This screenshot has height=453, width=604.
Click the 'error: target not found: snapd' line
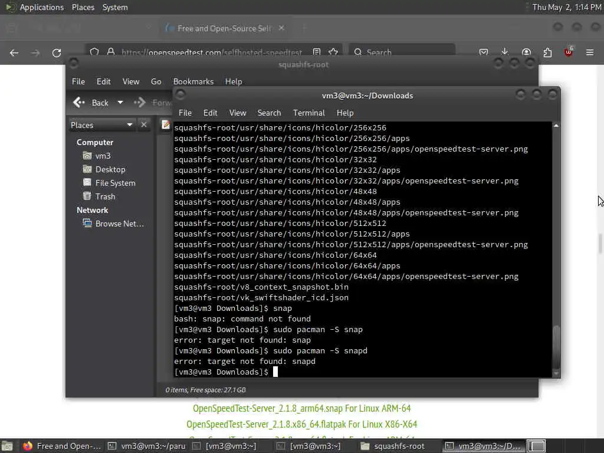click(245, 362)
